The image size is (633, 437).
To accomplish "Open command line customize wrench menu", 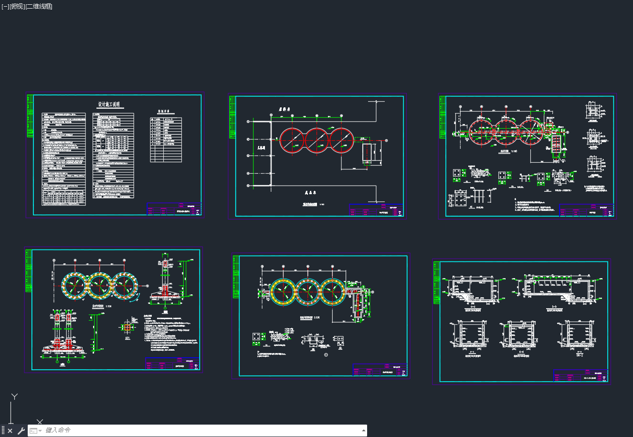I will [21, 431].
